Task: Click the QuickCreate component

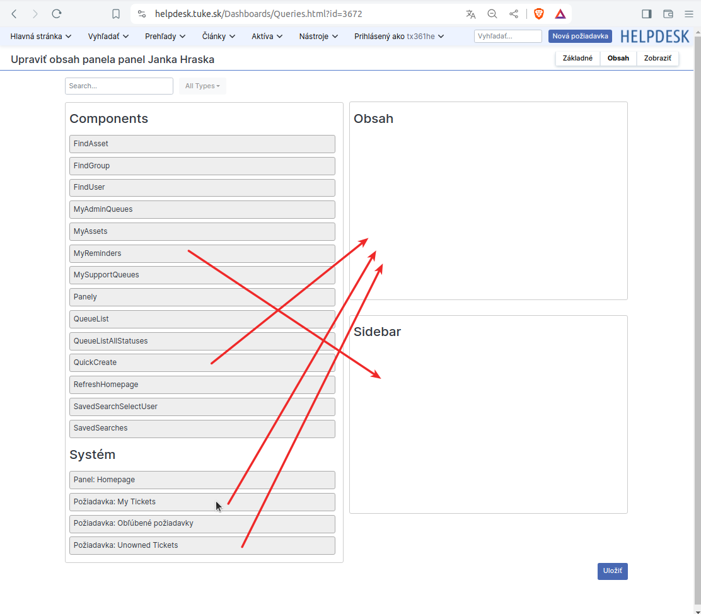Action: click(202, 362)
